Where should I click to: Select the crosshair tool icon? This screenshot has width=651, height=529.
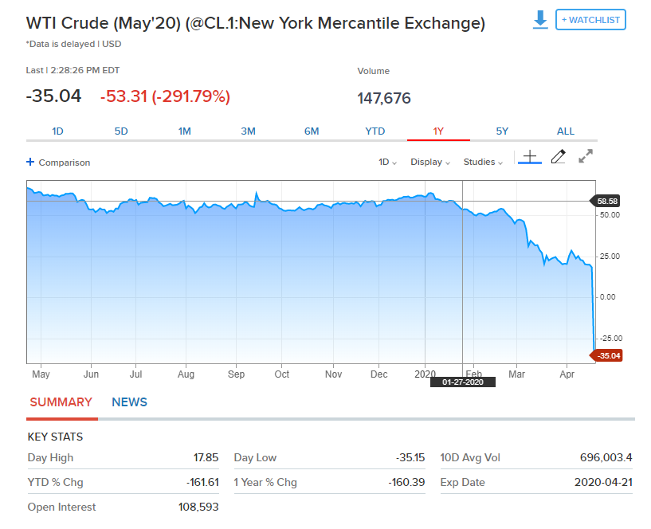(530, 157)
